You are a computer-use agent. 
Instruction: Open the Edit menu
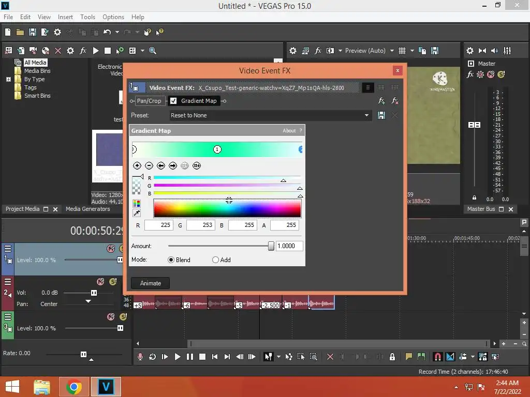point(25,17)
